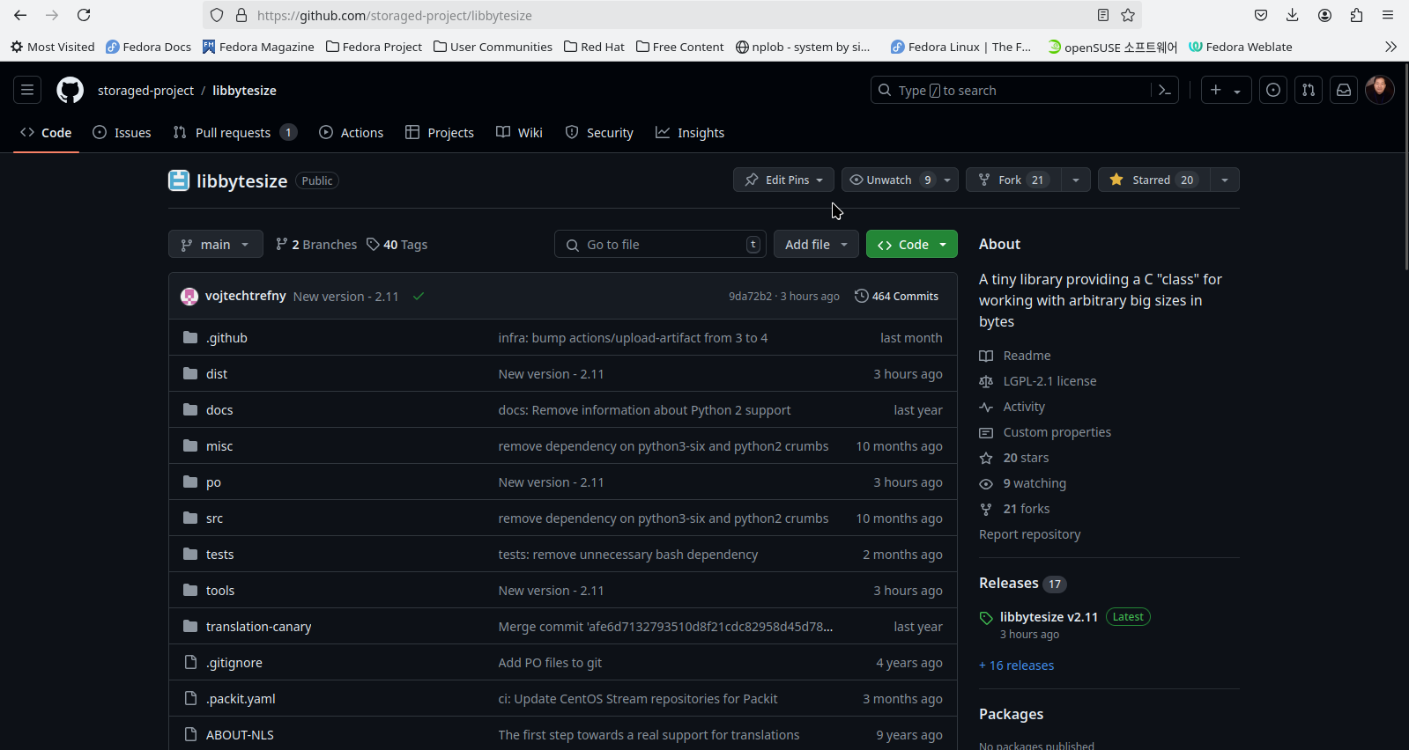Open the GitHub command palette
This screenshot has height=750, width=1409.
pyautogui.click(x=1165, y=90)
